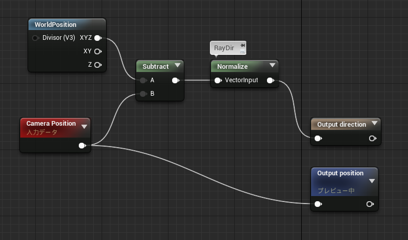Select the Camera Position node title
The width and height of the screenshot is (408, 240).
coord(51,124)
